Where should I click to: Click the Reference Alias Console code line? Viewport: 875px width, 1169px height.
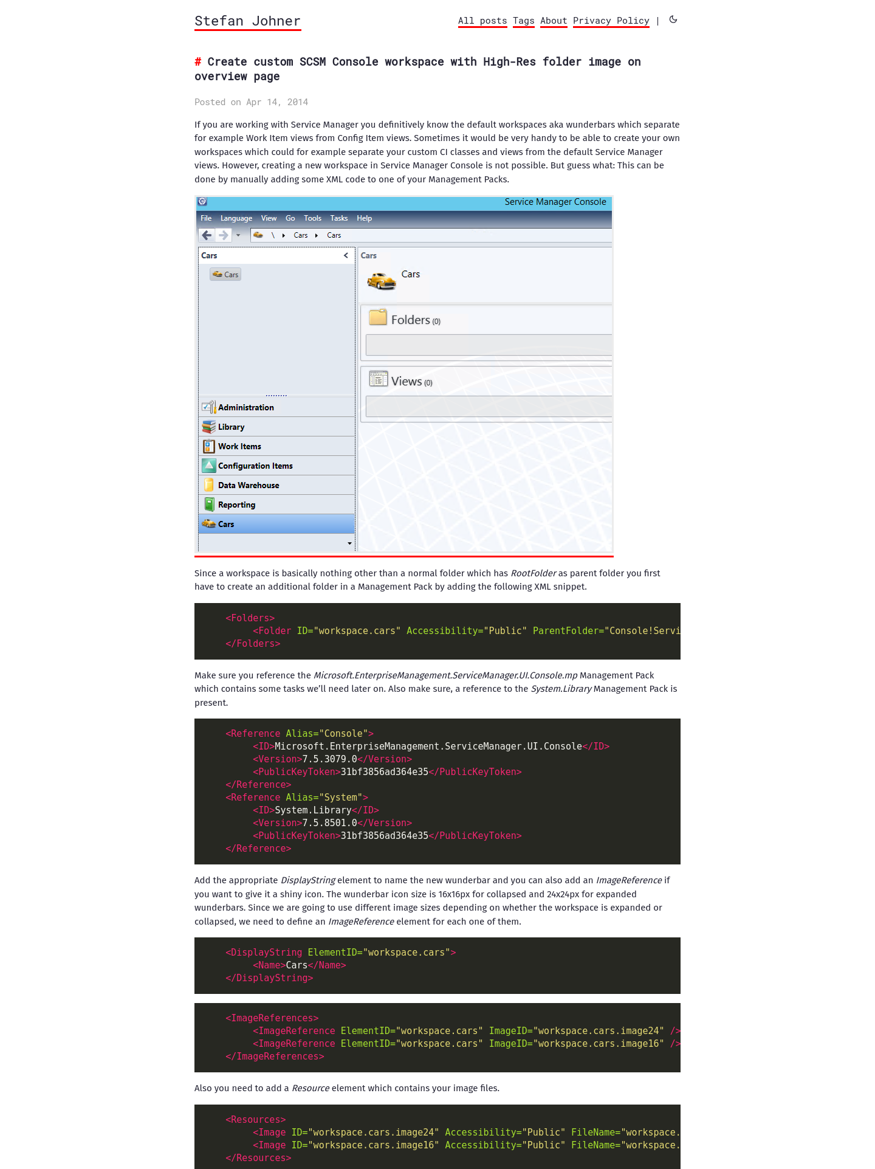coord(300,734)
